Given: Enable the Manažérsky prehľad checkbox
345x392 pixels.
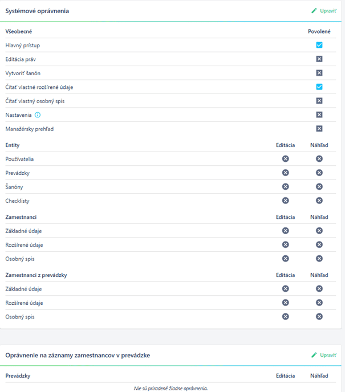Looking at the screenshot, I should pos(319,129).
